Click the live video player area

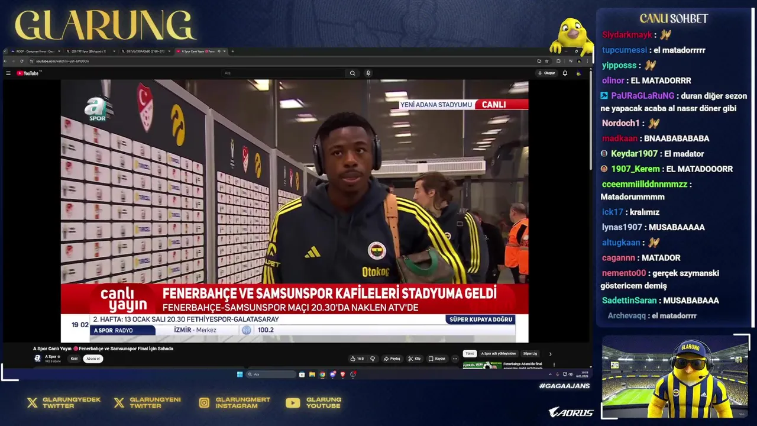[x=295, y=211]
